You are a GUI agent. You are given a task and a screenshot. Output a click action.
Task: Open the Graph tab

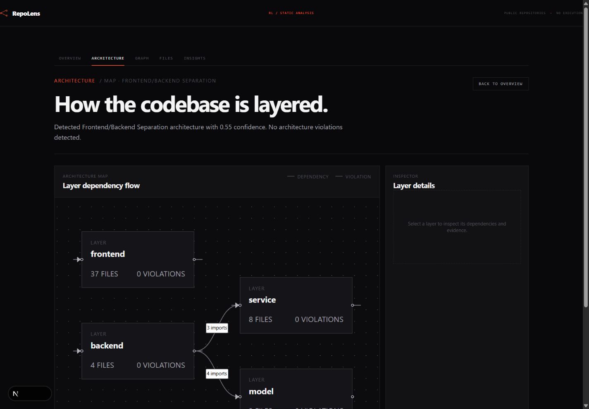(x=142, y=58)
